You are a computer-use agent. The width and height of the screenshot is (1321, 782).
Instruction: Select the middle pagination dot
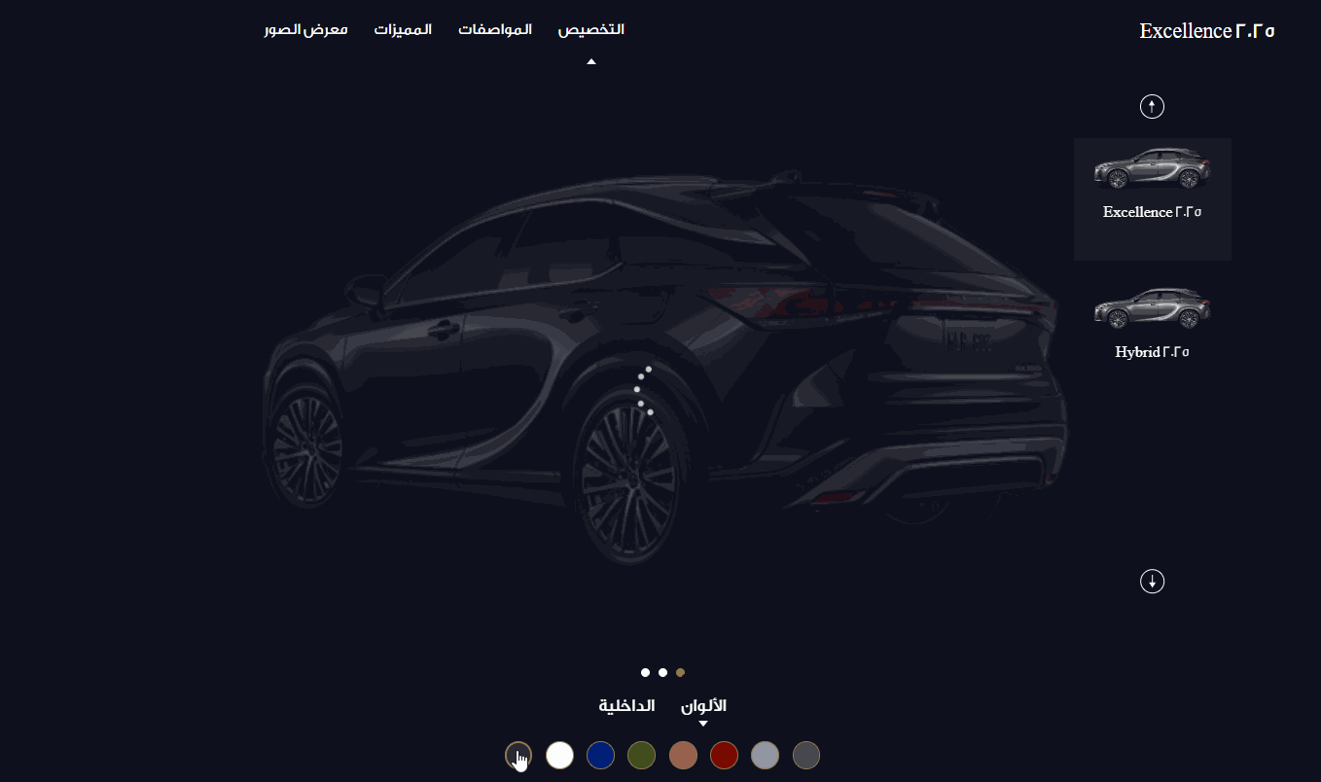coord(662,671)
